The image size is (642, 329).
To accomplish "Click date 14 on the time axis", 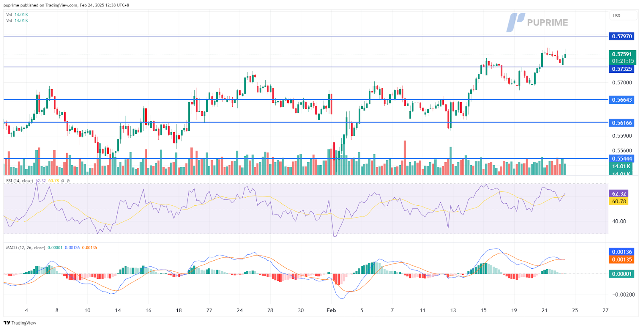I will (118, 310).
